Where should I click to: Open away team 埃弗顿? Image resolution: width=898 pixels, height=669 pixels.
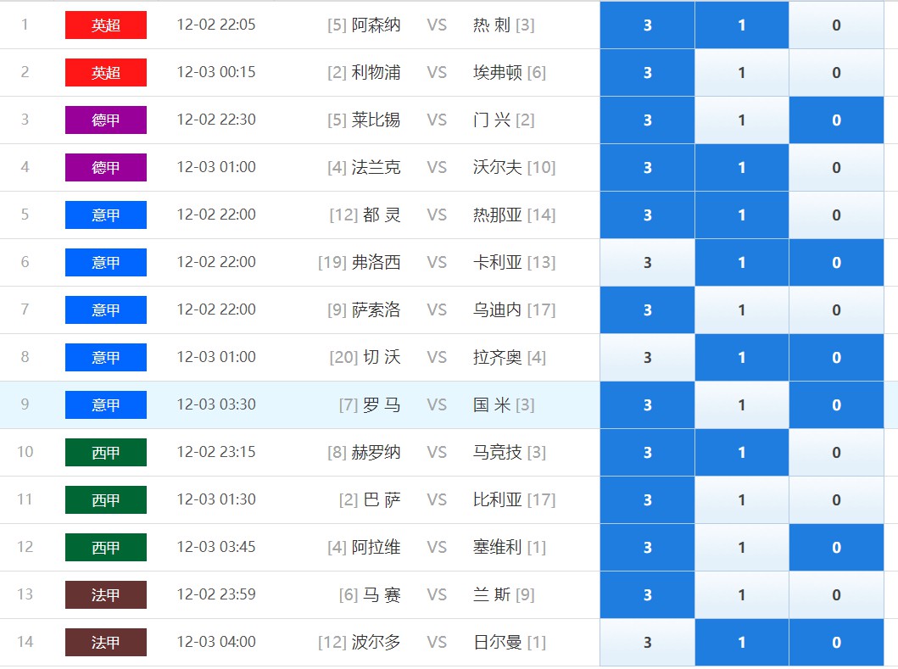[x=498, y=73]
